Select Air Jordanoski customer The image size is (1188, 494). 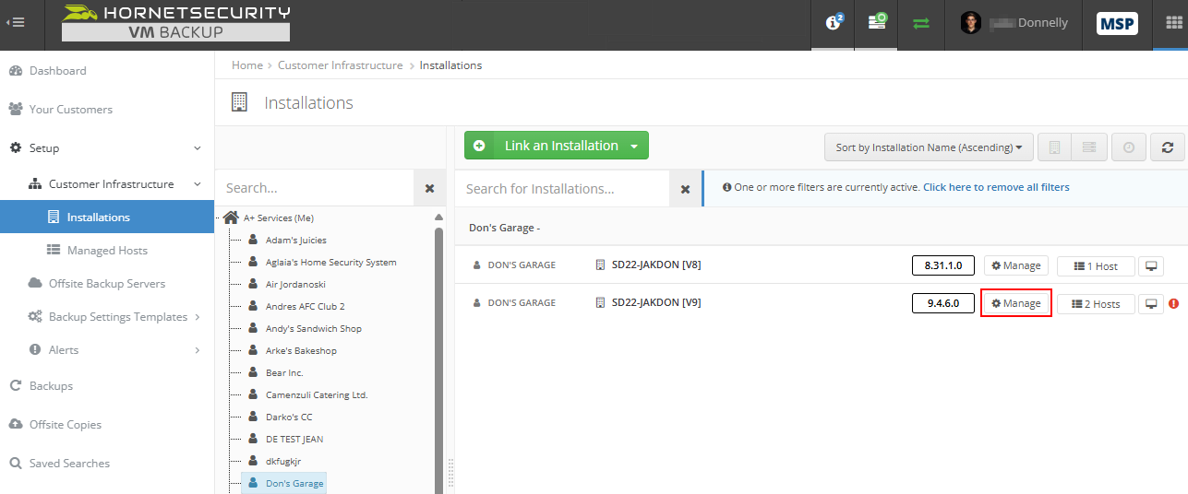click(295, 284)
